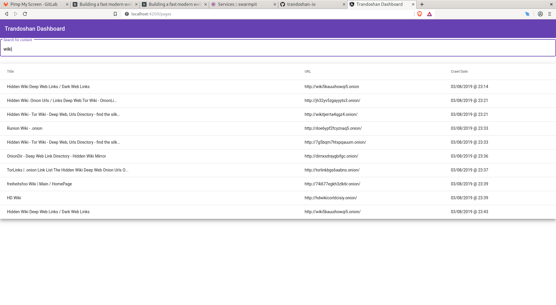Click crawl date 03/08/2019 @ 23:43
This screenshot has width=556, height=305.
click(x=469, y=212)
